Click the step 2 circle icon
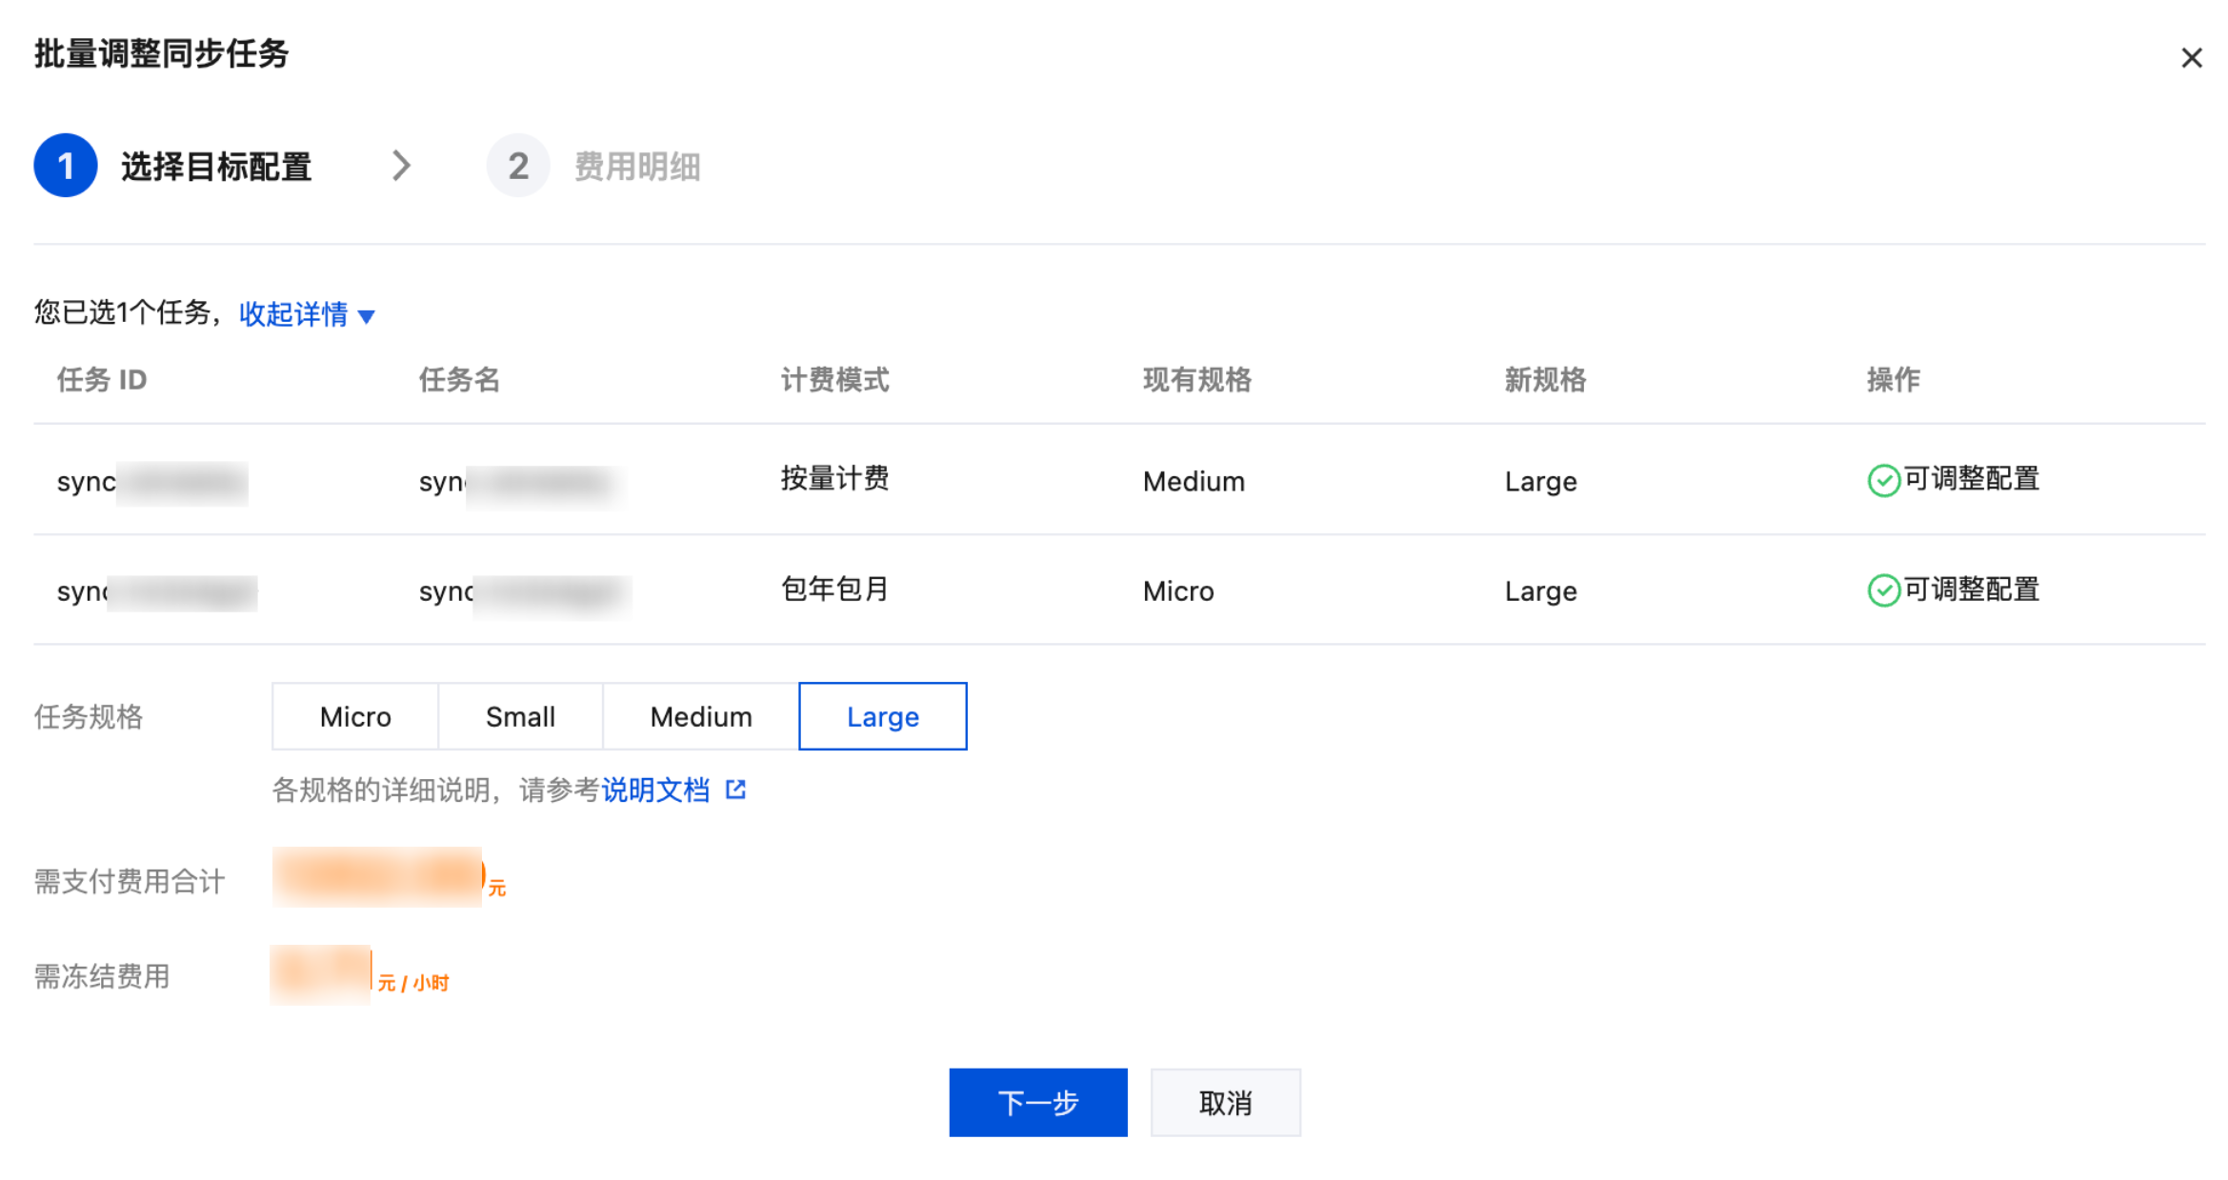This screenshot has height=1180, width=2228. coord(517,166)
